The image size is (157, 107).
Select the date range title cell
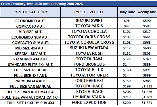click(x=78, y=4)
